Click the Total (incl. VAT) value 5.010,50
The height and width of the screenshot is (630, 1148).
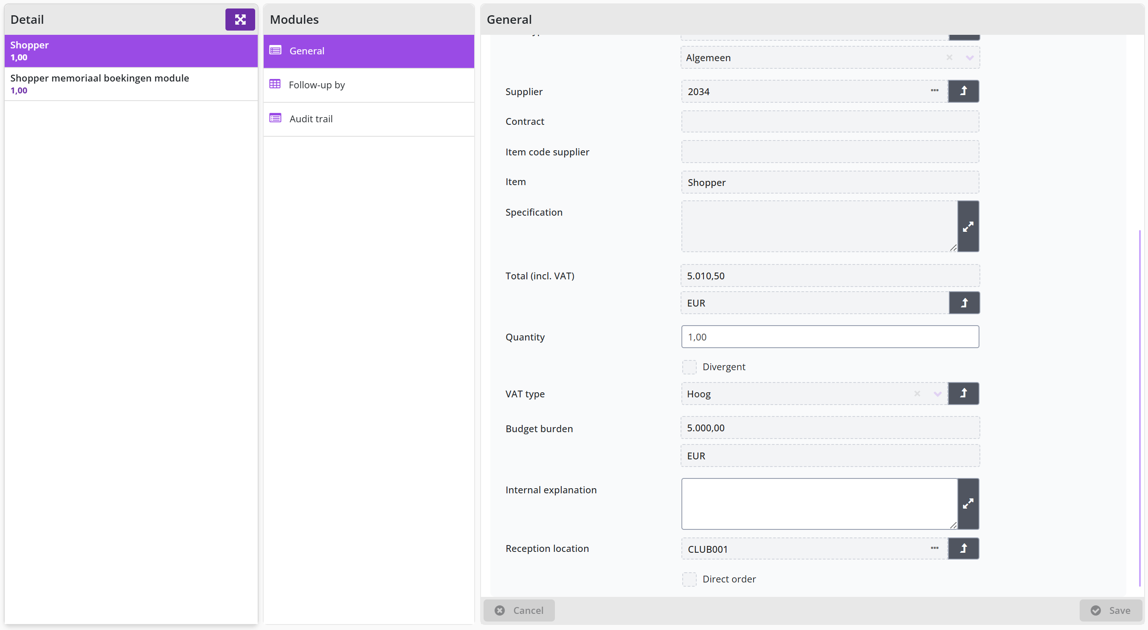tap(830, 276)
